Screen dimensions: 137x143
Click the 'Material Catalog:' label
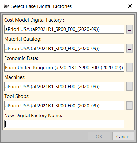tap(23, 39)
